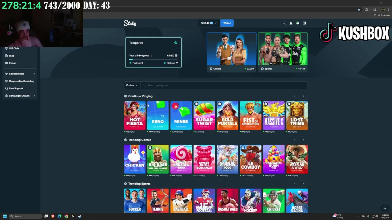This screenshot has height=220, width=392.
Task: Open All Bookmarks folder
Action: click(382, 15)
